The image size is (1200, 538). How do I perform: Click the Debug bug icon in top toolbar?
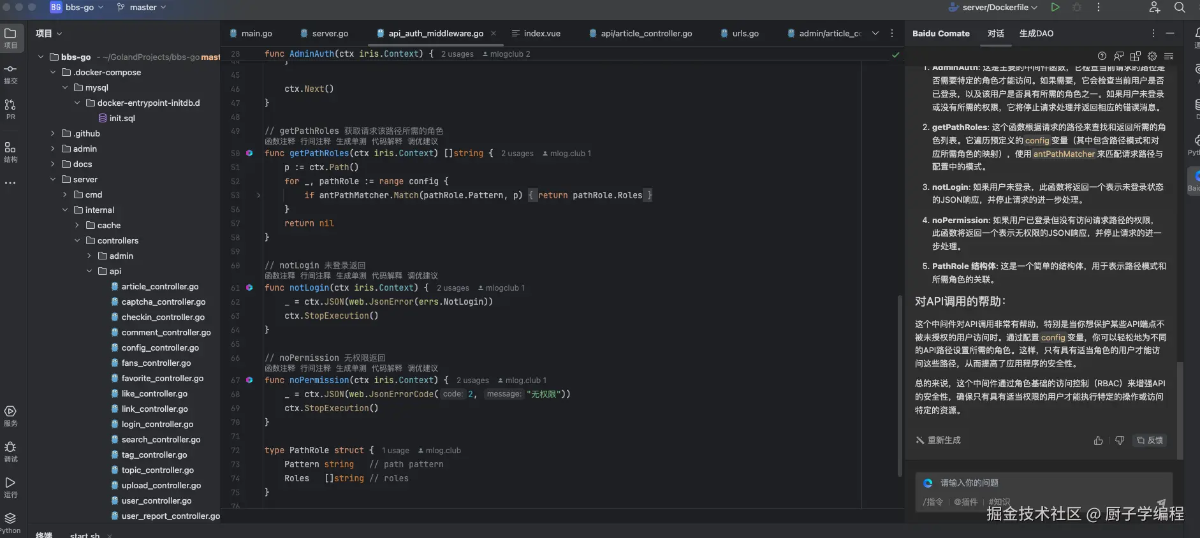click(1077, 7)
